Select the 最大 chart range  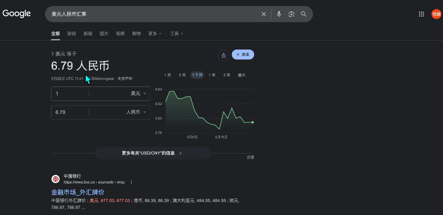241,75
